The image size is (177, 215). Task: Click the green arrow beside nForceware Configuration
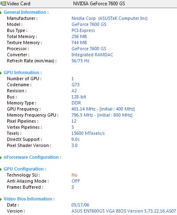tap(1, 158)
